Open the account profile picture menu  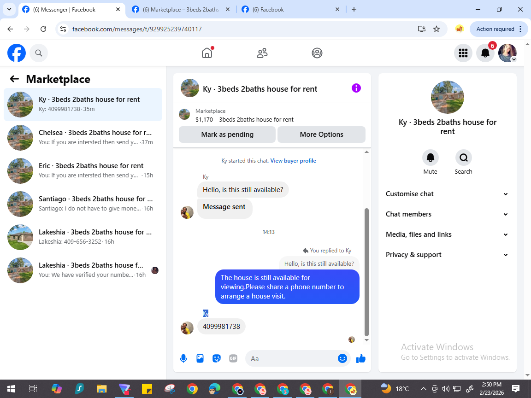pos(507,53)
